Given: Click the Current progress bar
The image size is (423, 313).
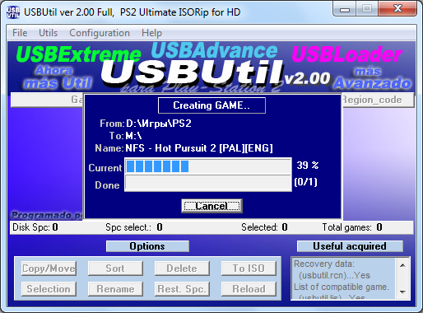Looking at the screenshot, I should click(208, 166).
